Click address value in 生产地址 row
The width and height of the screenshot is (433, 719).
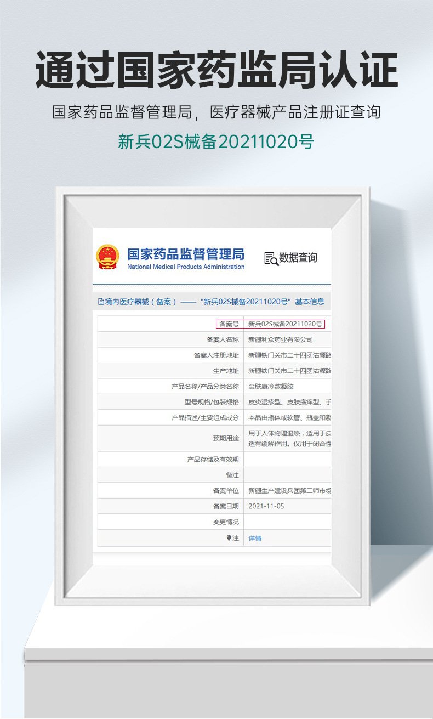[289, 371]
